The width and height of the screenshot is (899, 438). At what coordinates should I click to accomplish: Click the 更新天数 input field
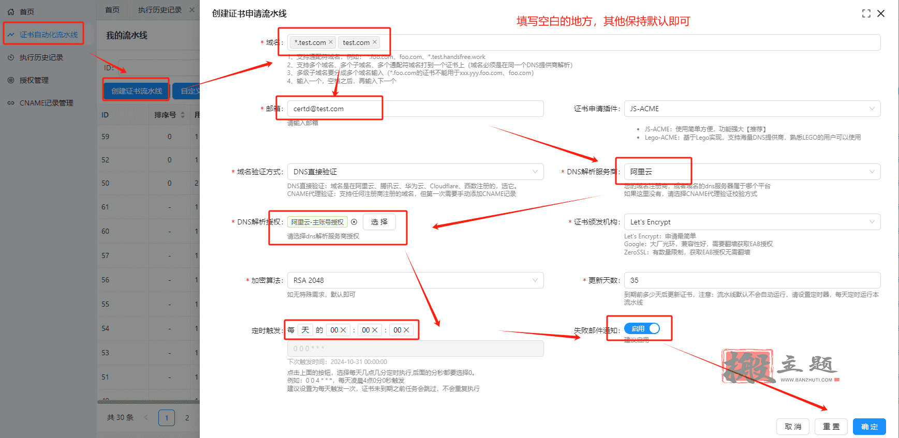click(752, 280)
